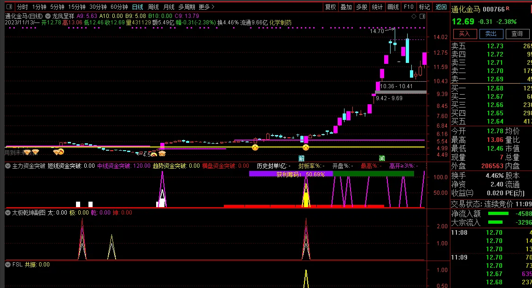
Task: Switch to the 15分钟 period tab
Action: pos(76,7)
